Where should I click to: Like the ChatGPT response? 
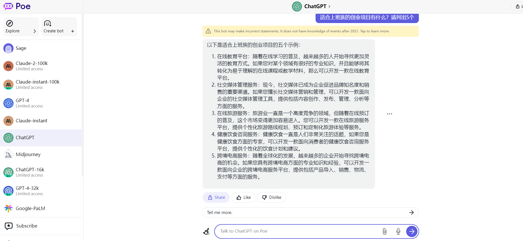243,197
